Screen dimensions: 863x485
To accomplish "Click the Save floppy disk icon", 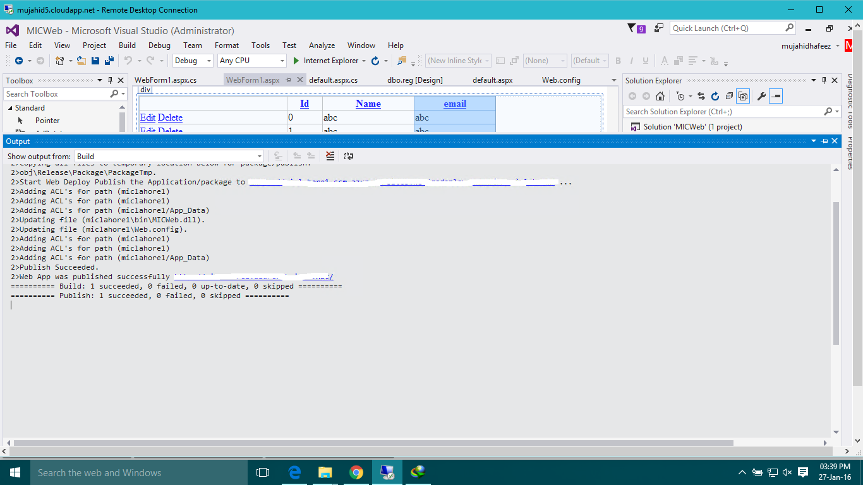I will tap(95, 61).
